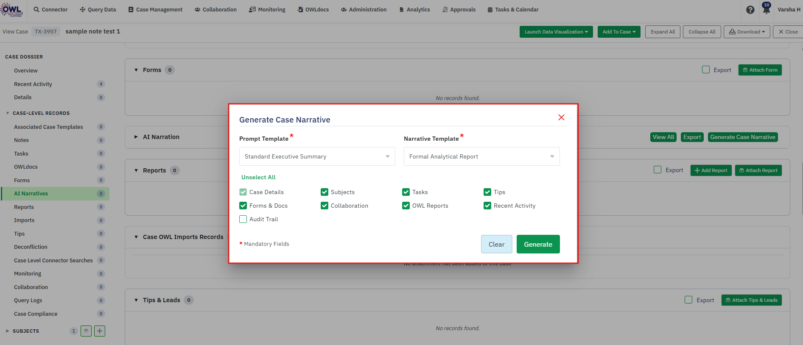Uncheck the Subjects checkbox
The width and height of the screenshot is (803, 345).
[x=325, y=192]
